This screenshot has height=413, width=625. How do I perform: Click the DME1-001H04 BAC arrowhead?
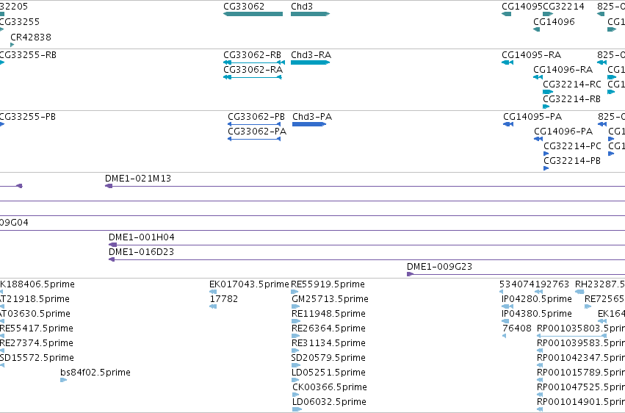[113, 245]
